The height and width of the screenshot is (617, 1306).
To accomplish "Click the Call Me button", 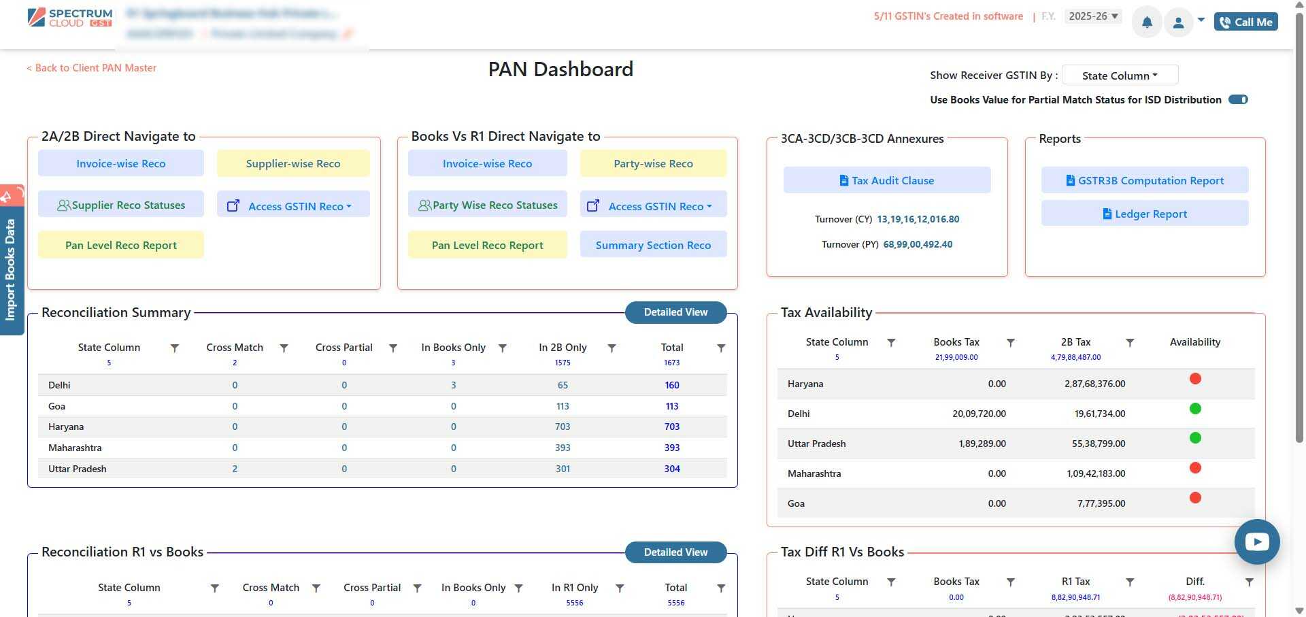I will (1246, 22).
